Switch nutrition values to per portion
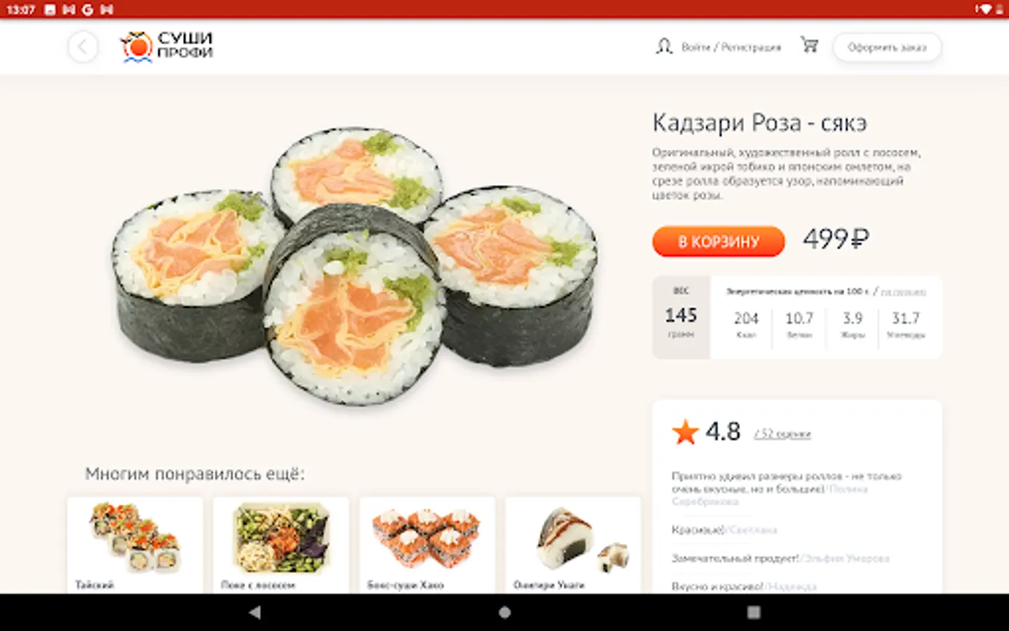This screenshot has height=631, width=1009. [x=903, y=292]
